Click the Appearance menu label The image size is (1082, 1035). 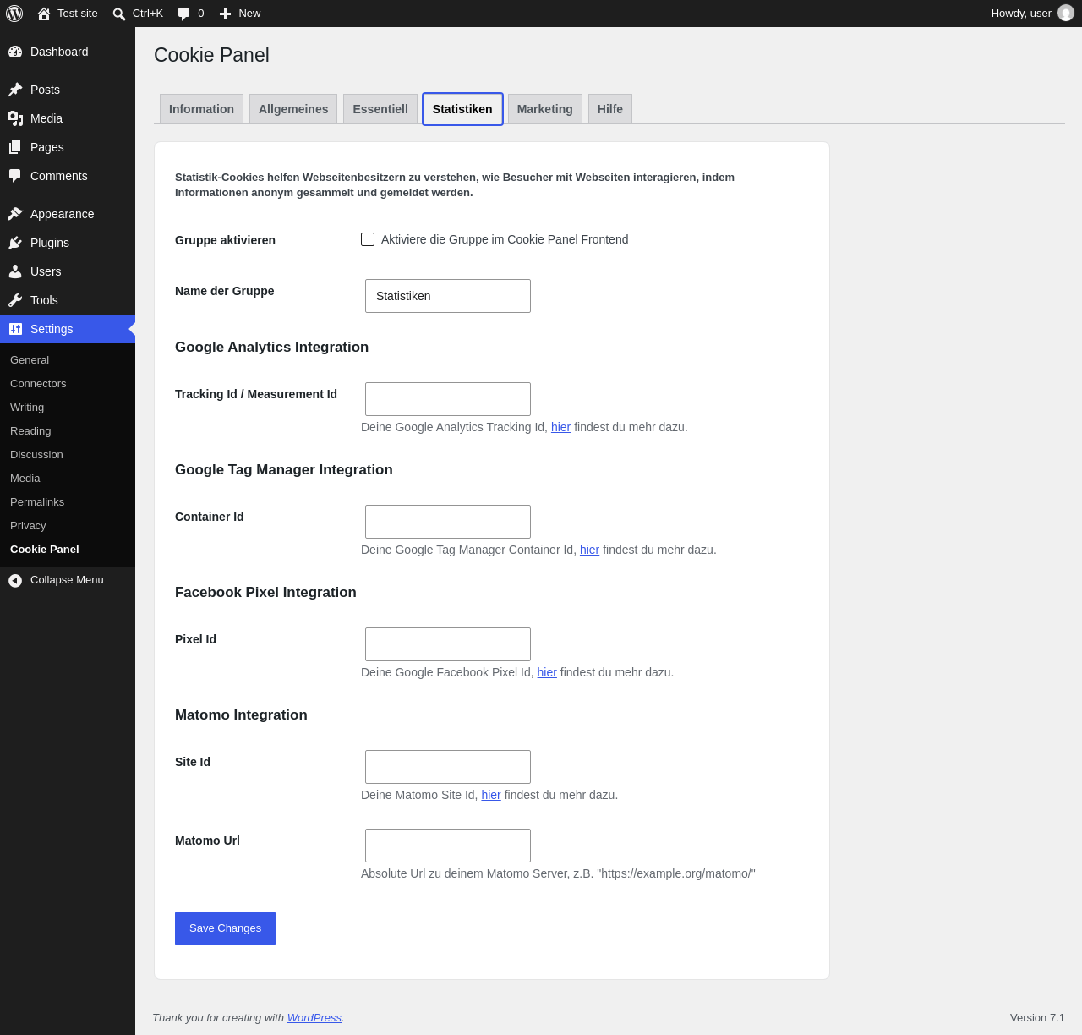63,214
